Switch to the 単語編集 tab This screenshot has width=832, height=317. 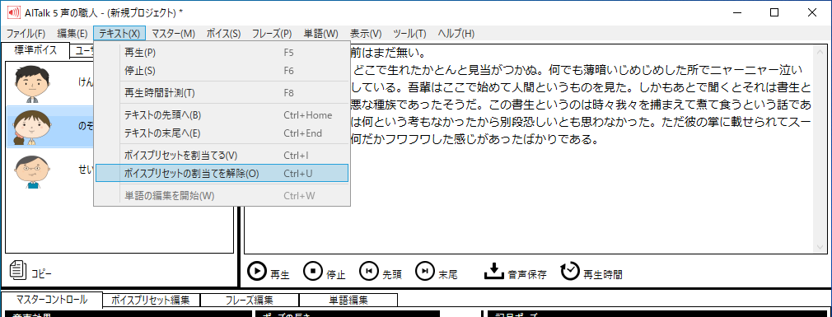click(x=348, y=300)
